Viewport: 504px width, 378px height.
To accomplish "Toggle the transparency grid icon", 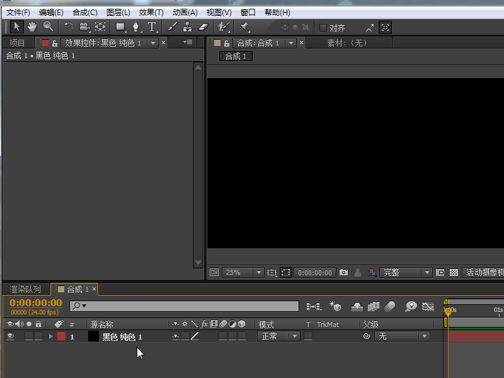I will tap(454, 273).
